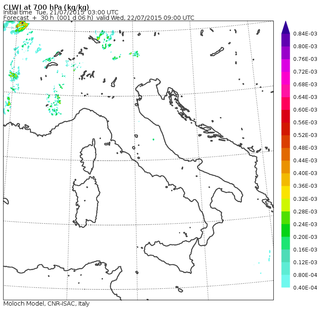Screen dimensions: 322x309
Task: Click the 0.44E-03 colorbar label
Action: [x=305, y=161]
